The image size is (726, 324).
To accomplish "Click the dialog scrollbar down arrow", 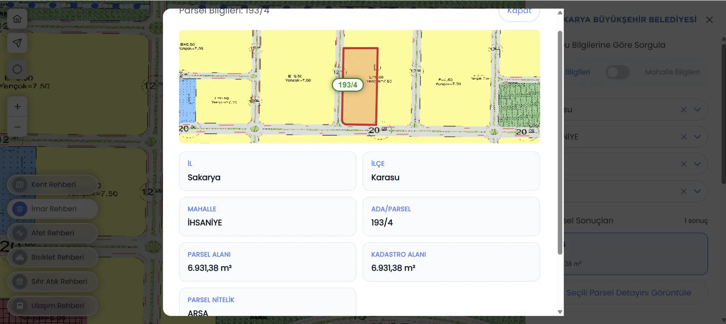I will click(560, 312).
